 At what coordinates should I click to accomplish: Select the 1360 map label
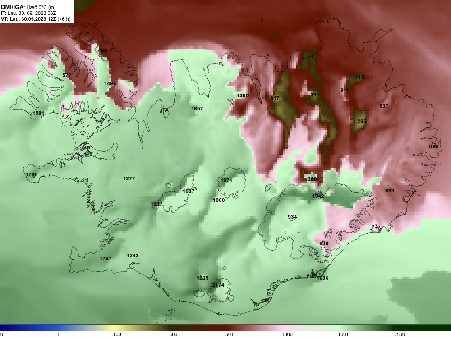coord(243,96)
